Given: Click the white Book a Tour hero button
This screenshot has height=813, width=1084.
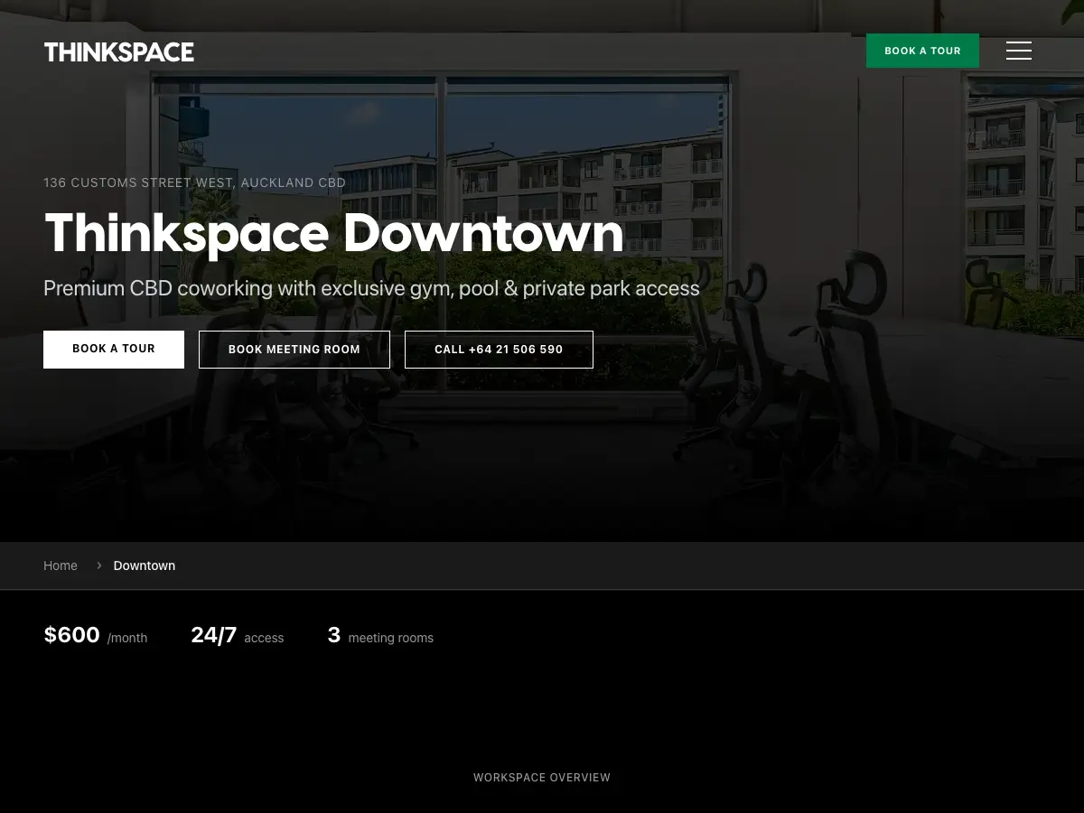Looking at the screenshot, I should (x=114, y=349).
